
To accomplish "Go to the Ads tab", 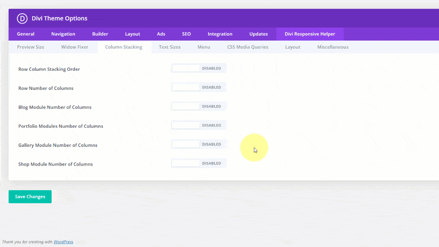I will (x=161, y=34).
